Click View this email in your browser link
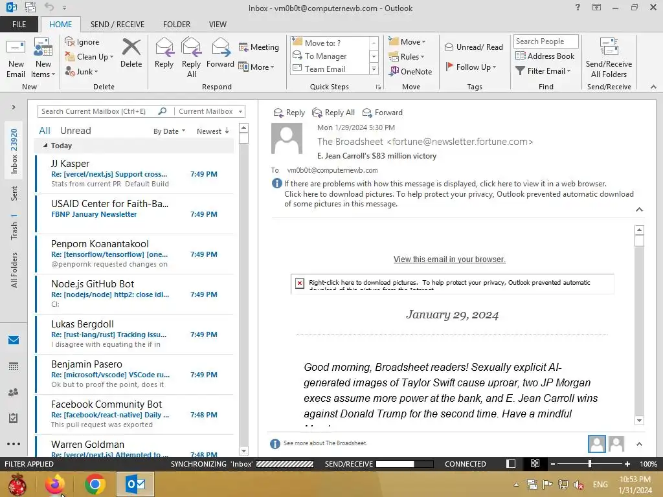 click(x=449, y=259)
